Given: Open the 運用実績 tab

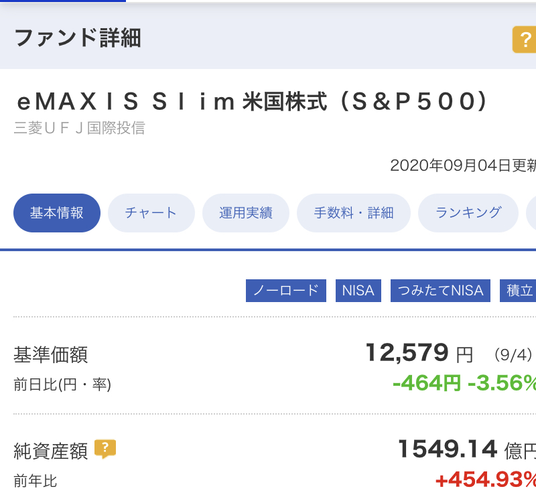Looking at the screenshot, I should point(246,213).
